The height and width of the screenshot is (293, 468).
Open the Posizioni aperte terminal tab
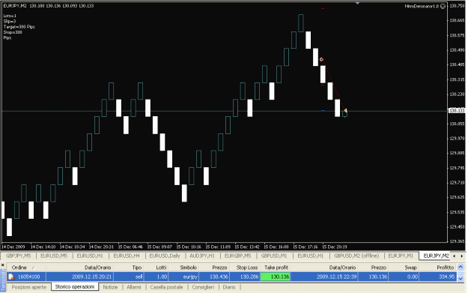click(29, 287)
